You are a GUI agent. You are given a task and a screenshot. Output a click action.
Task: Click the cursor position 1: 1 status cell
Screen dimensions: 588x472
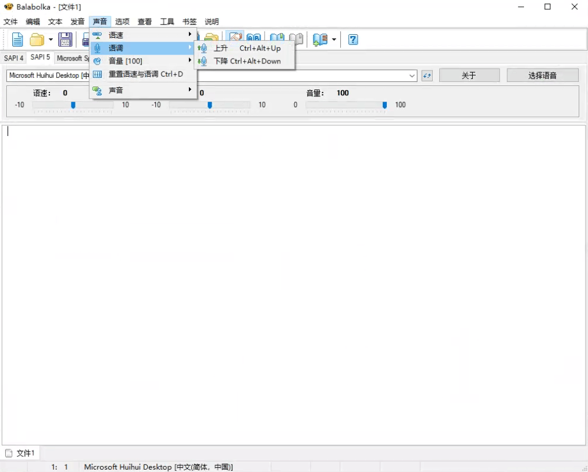click(x=59, y=467)
